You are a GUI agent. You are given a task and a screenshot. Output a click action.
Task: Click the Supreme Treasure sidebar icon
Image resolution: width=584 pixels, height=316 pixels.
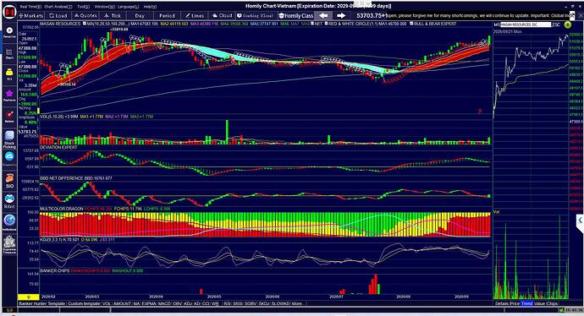(9, 245)
